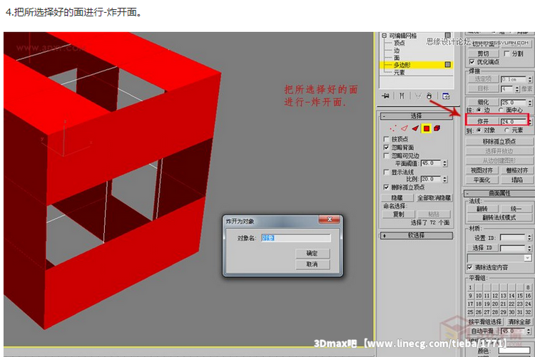Select 元素 in modifier stack tree
The width and height of the screenshot is (535, 357).
pyautogui.click(x=399, y=72)
